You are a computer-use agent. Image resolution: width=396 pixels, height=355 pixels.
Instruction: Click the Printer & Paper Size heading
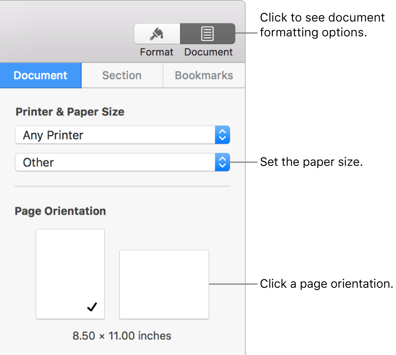point(70,112)
